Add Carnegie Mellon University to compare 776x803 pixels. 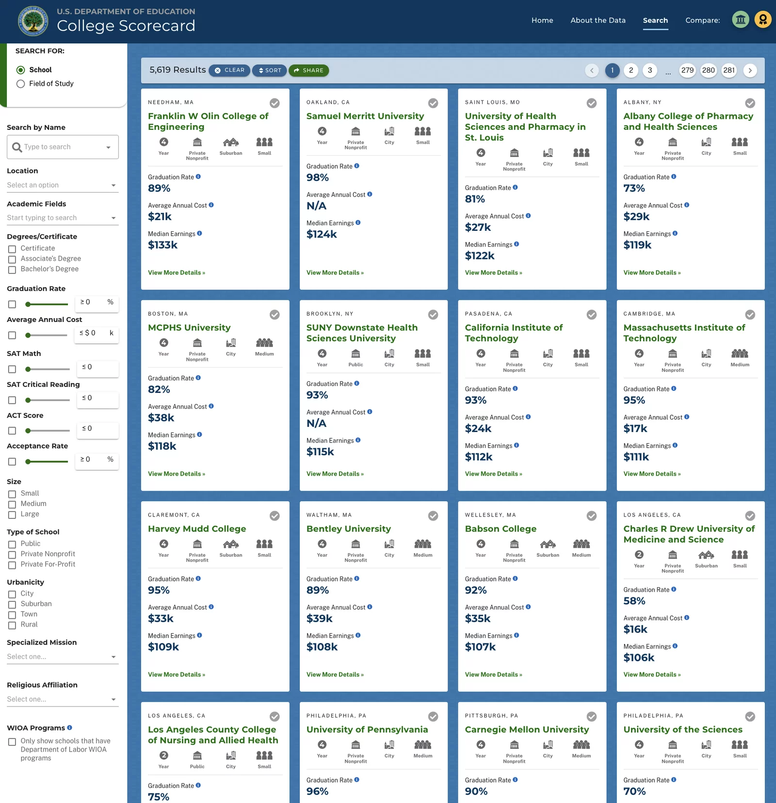click(x=592, y=717)
